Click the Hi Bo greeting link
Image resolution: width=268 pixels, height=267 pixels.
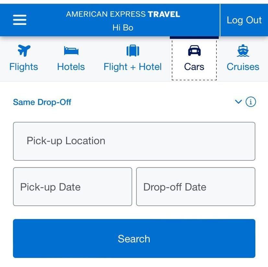(x=122, y=28)
